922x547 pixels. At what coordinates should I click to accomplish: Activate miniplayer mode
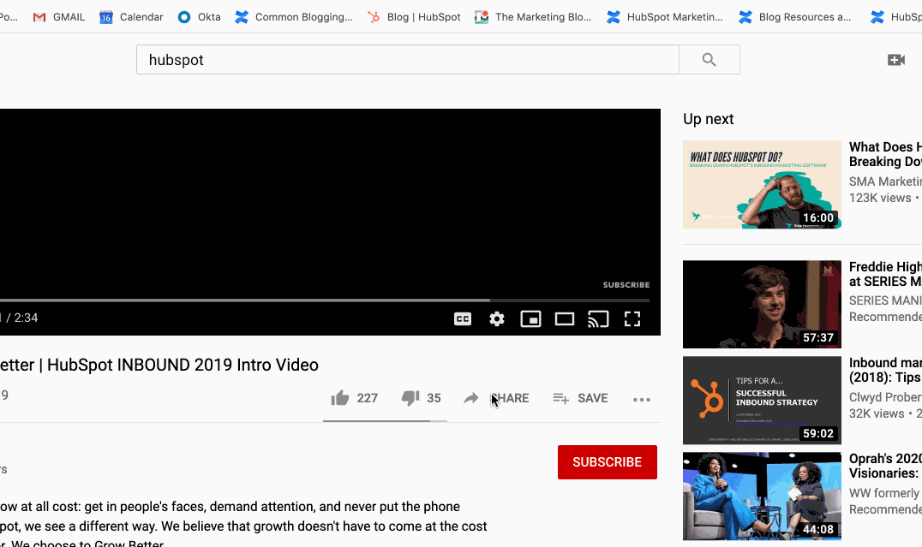click(x=530, y=319)
